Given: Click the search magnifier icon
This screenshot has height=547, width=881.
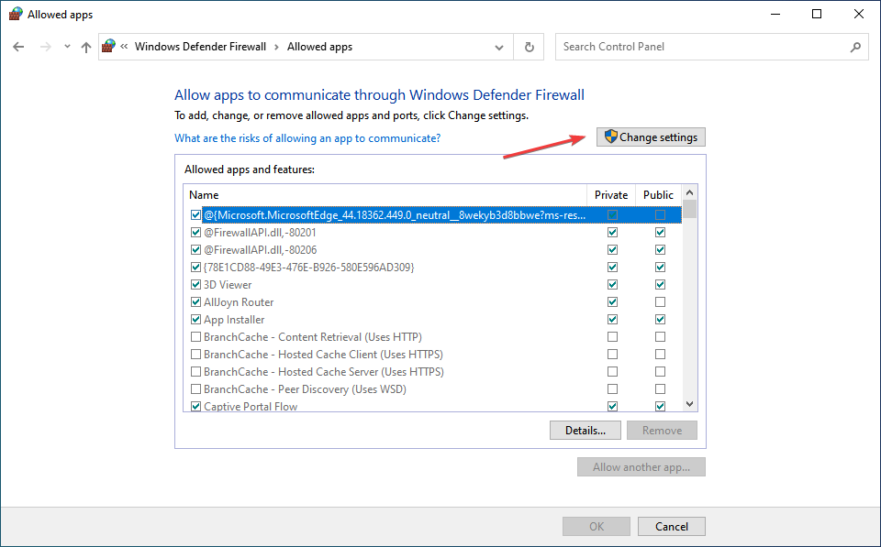Looking at the screenshot, I should point(855,47).
